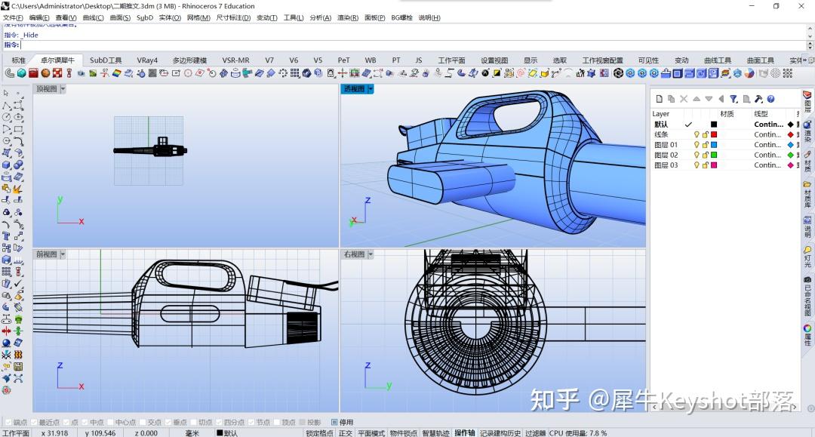Image resolution: width=815 pixels, height=437 pixels.
Task: Click the layer panel help question-mark icon
Action: [x=770, y=99]
